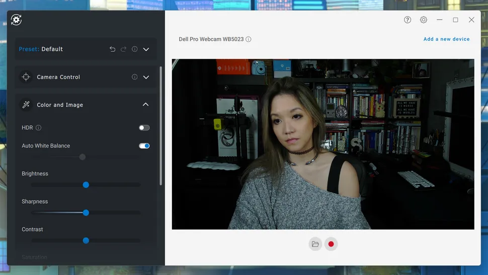The height and width of the screenshot is (275, 488).
Task: Redo the preset change
Action: point(123,49)
